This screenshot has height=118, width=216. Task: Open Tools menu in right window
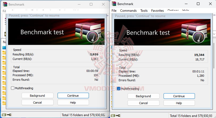[x=144, y=11]
